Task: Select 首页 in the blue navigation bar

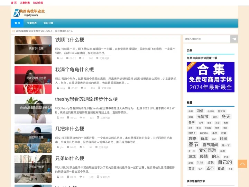Action: [17, 23]
